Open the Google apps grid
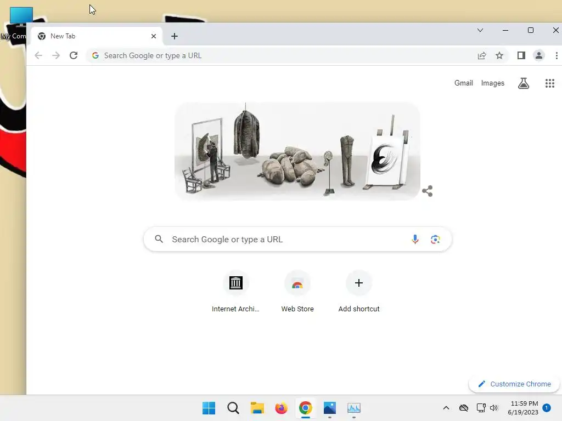562x421 pixels. tap(550, 83)
